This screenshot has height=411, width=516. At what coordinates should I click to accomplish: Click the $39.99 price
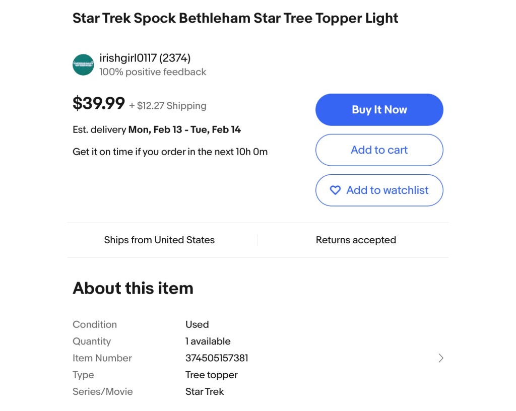pos(99,103)
